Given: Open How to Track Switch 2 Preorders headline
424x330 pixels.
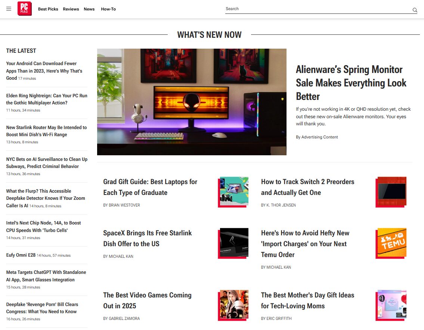Looking at the screenshot, I should (307, 187).
